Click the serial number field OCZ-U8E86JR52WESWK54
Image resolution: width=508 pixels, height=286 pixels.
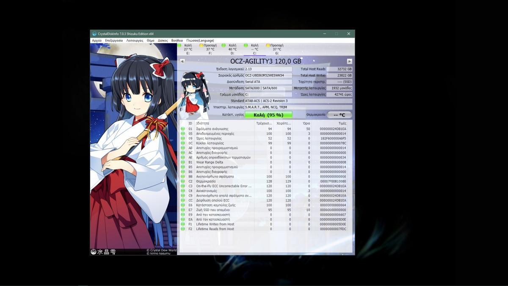(268, 75)
